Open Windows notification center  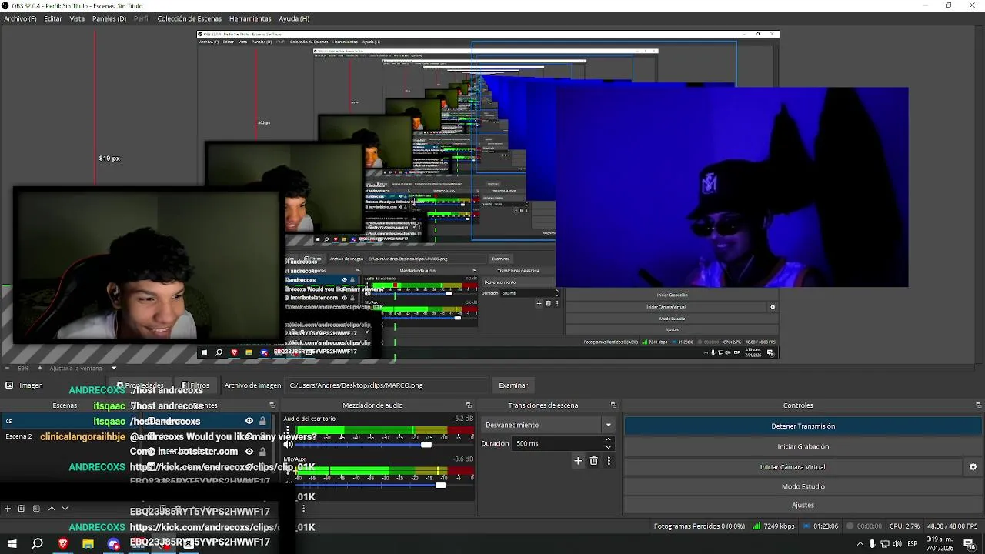click(970, 544)
